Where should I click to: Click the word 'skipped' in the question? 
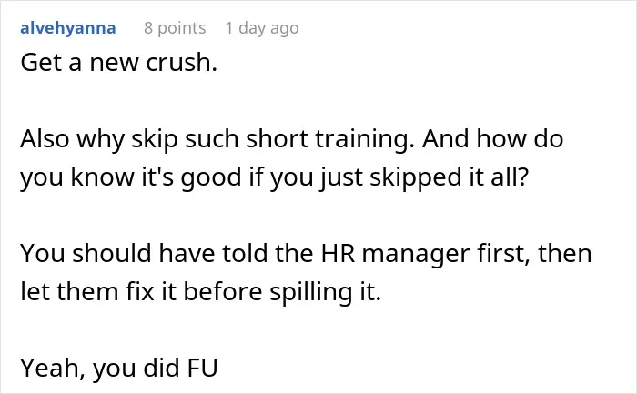tap(416, 178)
